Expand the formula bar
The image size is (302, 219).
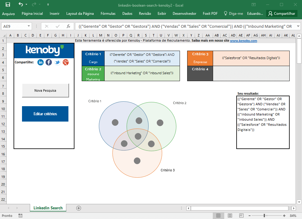pyautogui.click(x=298, y=26)
